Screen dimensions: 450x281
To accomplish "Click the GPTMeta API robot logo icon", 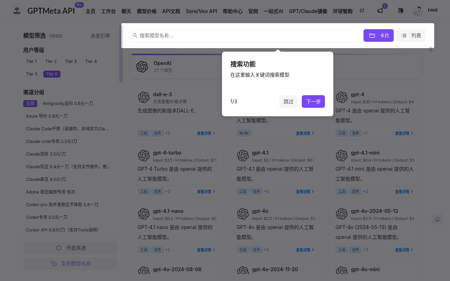I will click(x=17, y=11).
